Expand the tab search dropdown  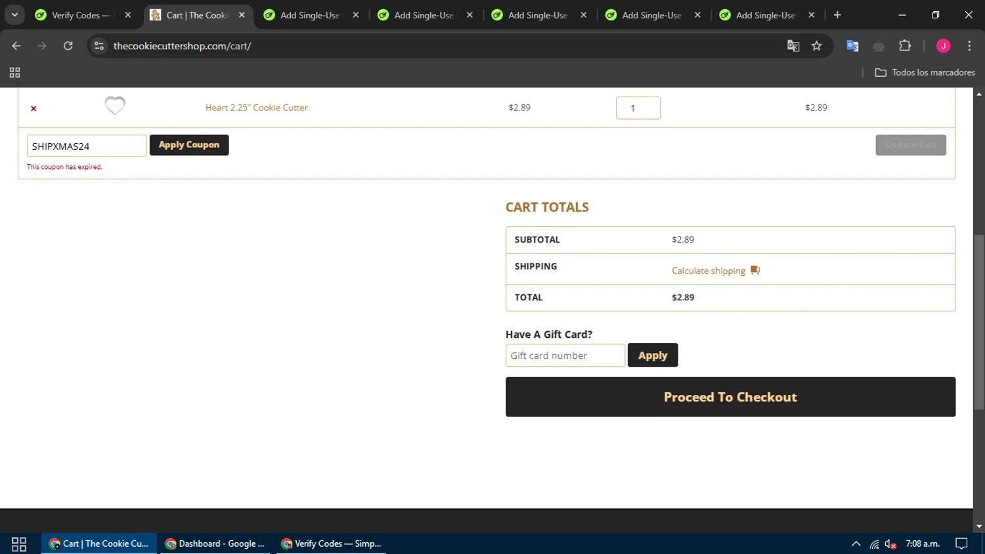coord(14,15)
